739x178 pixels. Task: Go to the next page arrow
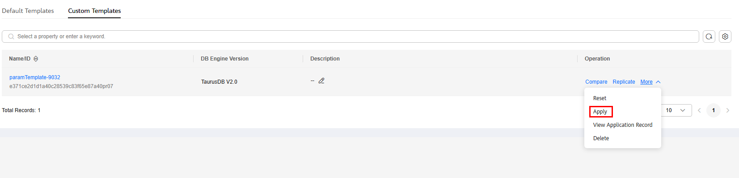pyautogui.click(x=728, y=110)
